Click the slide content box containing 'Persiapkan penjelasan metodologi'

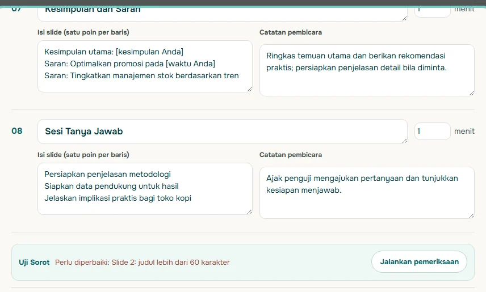coord(145,189)
